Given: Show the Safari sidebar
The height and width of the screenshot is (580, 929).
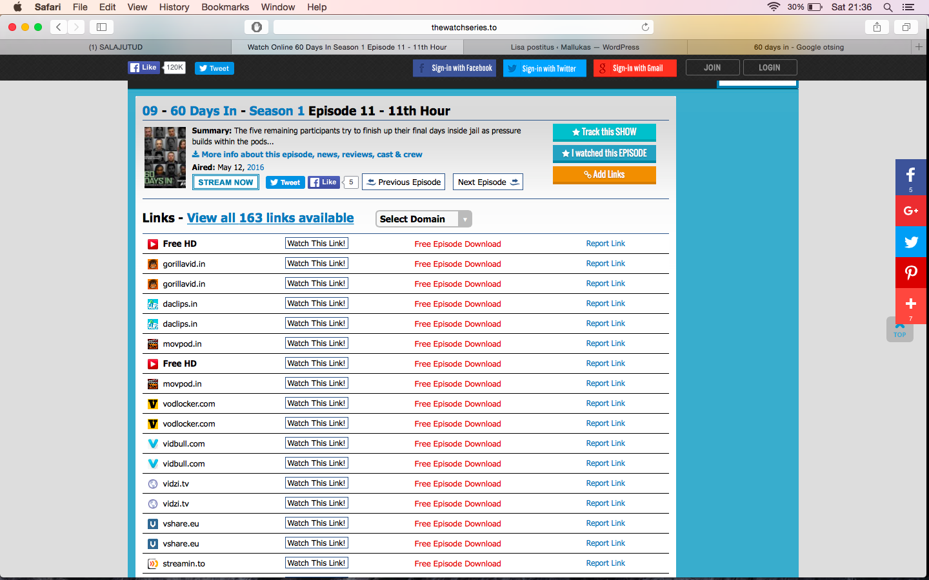Looking at the screenshot, I should tap(101, 27).
